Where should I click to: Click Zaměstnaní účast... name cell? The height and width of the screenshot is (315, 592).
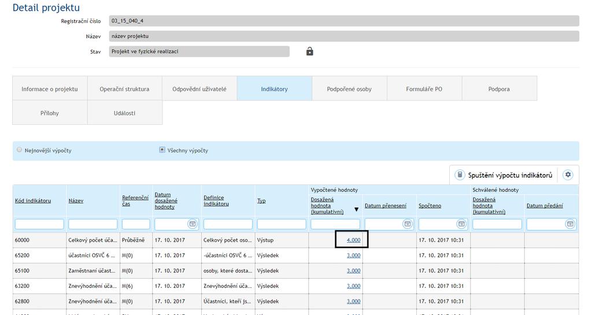point(93,270)
